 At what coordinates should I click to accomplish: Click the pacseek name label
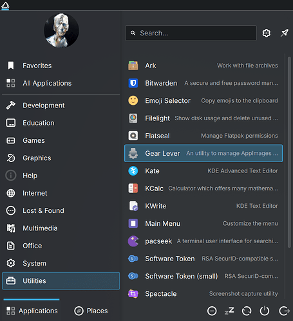(x=158, y=241)
